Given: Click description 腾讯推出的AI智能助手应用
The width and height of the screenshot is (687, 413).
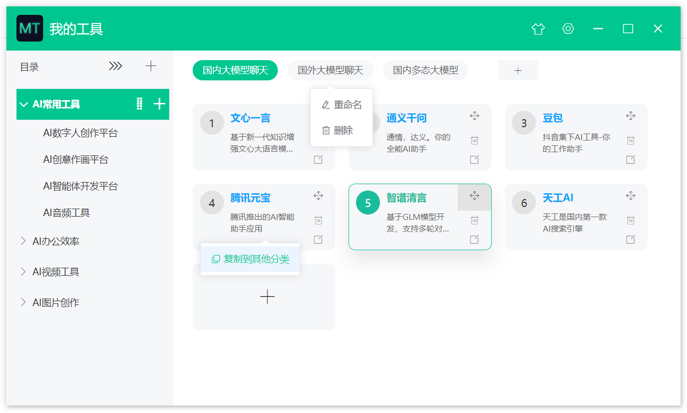Looking at the screenshot, I should point(262,222).
